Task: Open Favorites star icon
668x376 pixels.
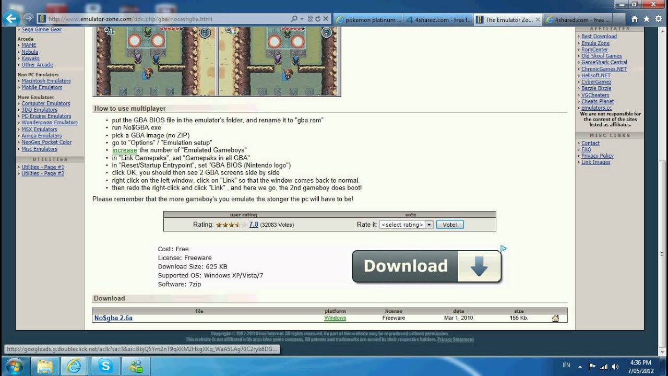Action: click(x=646, y=19)
